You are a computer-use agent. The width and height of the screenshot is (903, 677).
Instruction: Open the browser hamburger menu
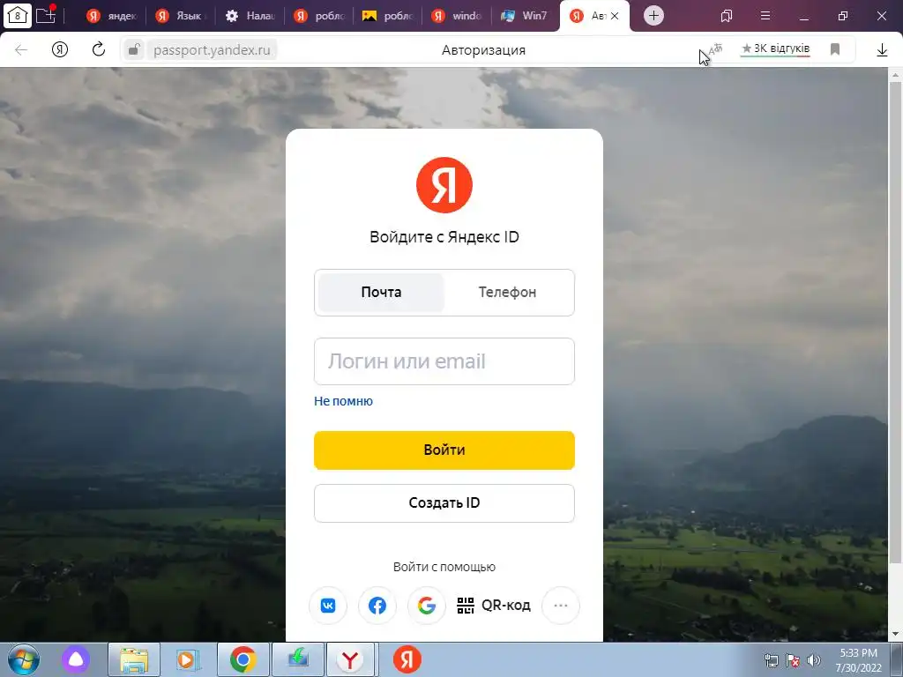765,16
